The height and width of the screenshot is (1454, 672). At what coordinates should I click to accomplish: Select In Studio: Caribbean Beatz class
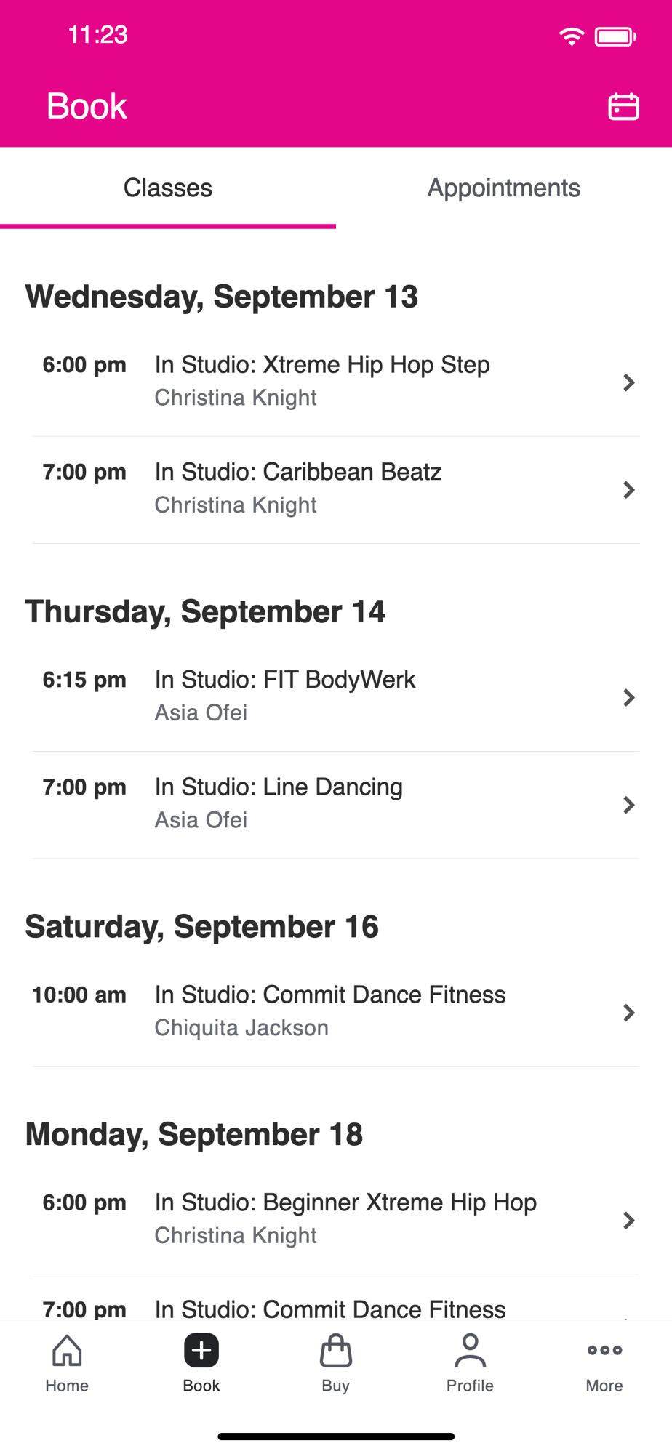click(336, 490)
